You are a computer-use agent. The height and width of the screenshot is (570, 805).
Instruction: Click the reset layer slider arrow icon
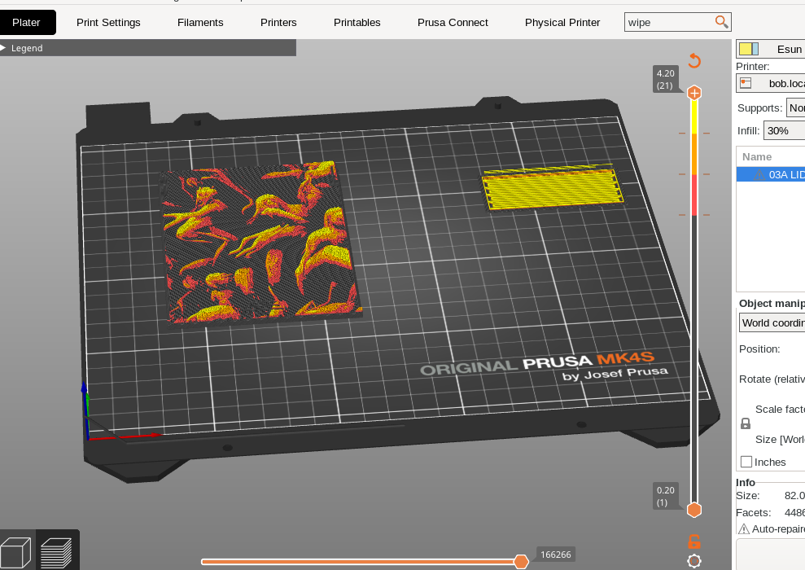click(694, 61)
